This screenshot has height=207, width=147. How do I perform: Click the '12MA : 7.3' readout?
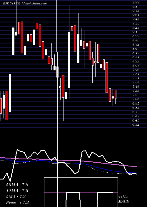[17, 191]
